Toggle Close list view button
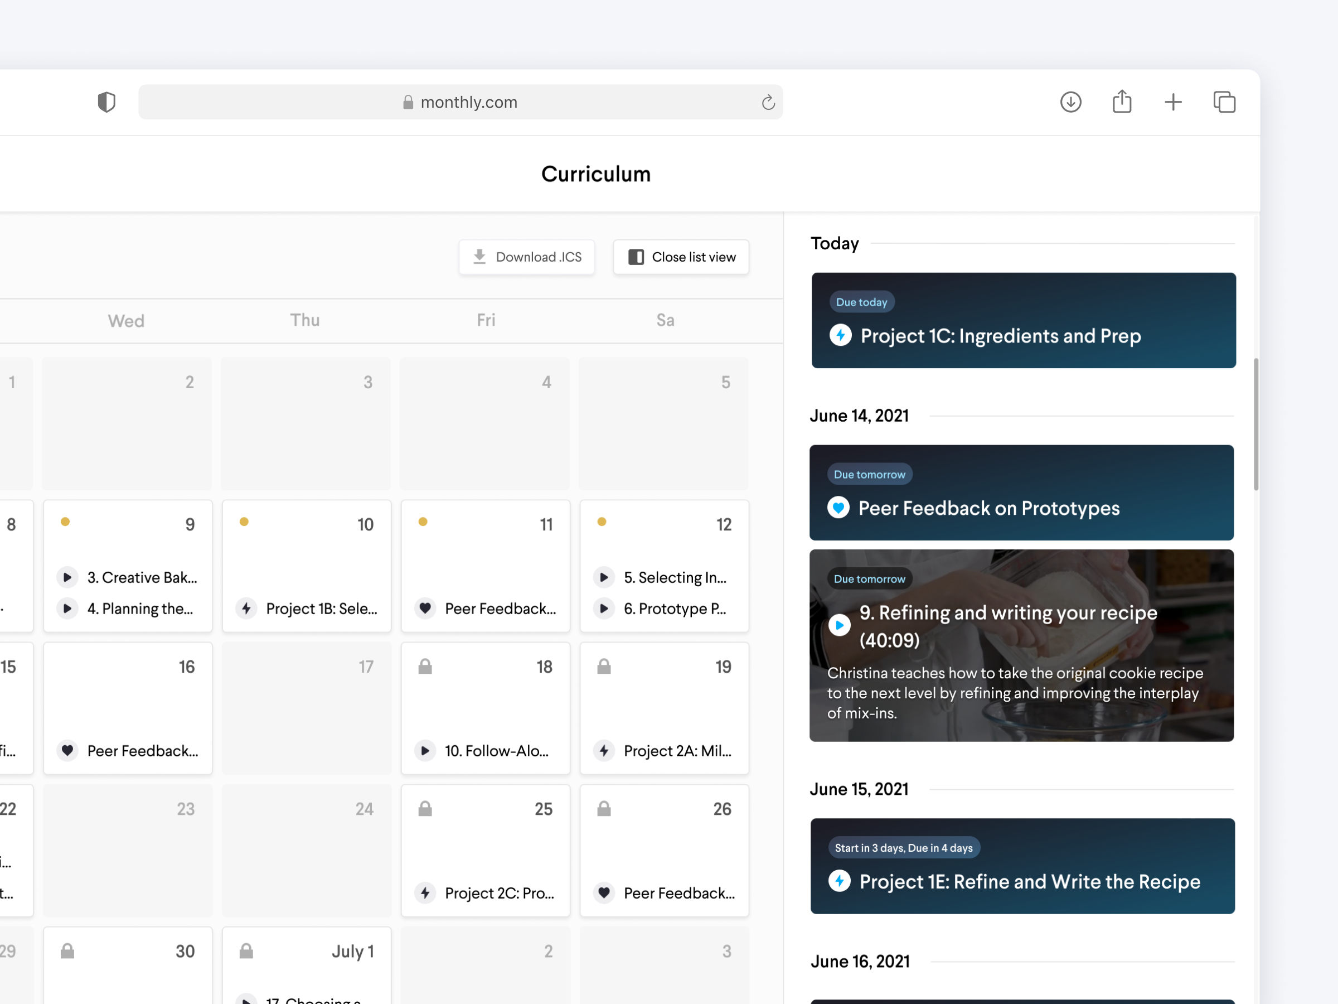The height and width of the screenshot is (1004, 1338). (681, 257)
